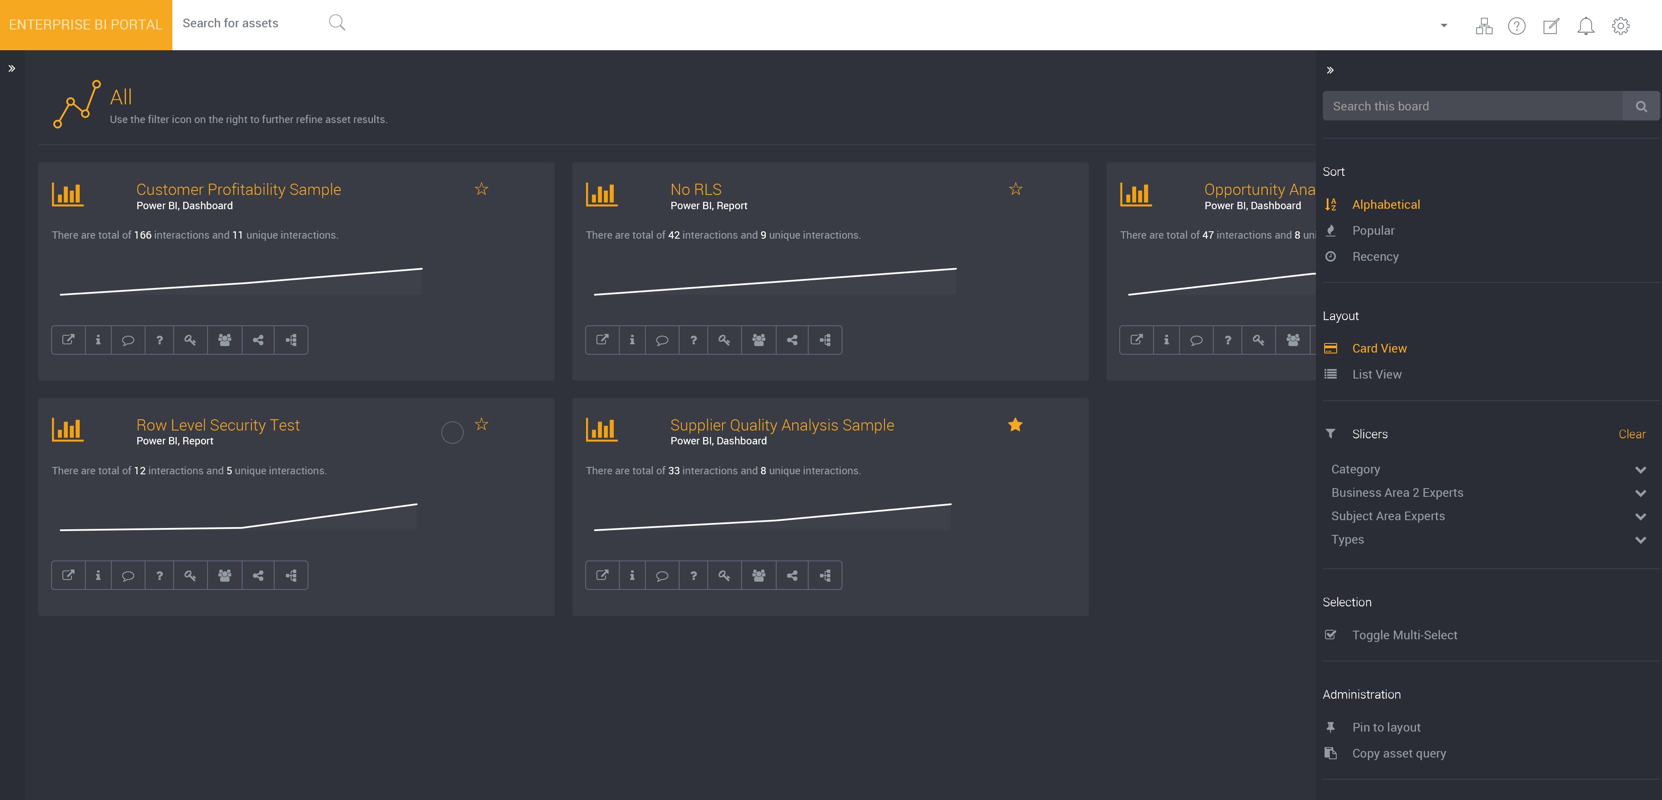Image resolution: width=1662 pixels, height=800 pixels.
Task: Star the Row Level Security Test asset
Action: pyautogui.click(x=481, y=424)
